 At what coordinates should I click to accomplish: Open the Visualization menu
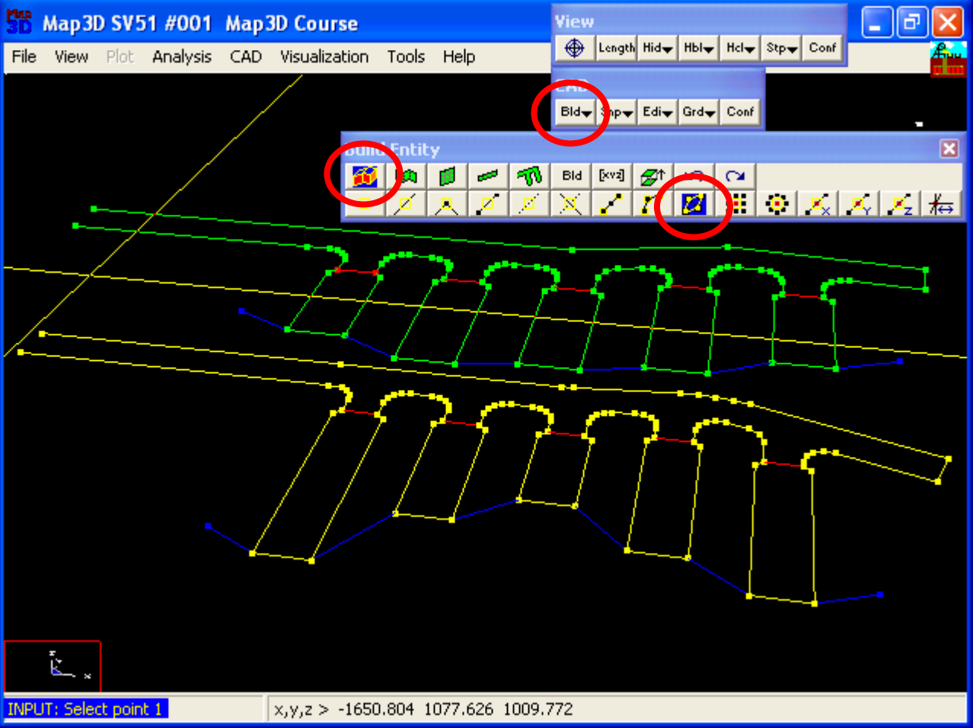point(324,57)
